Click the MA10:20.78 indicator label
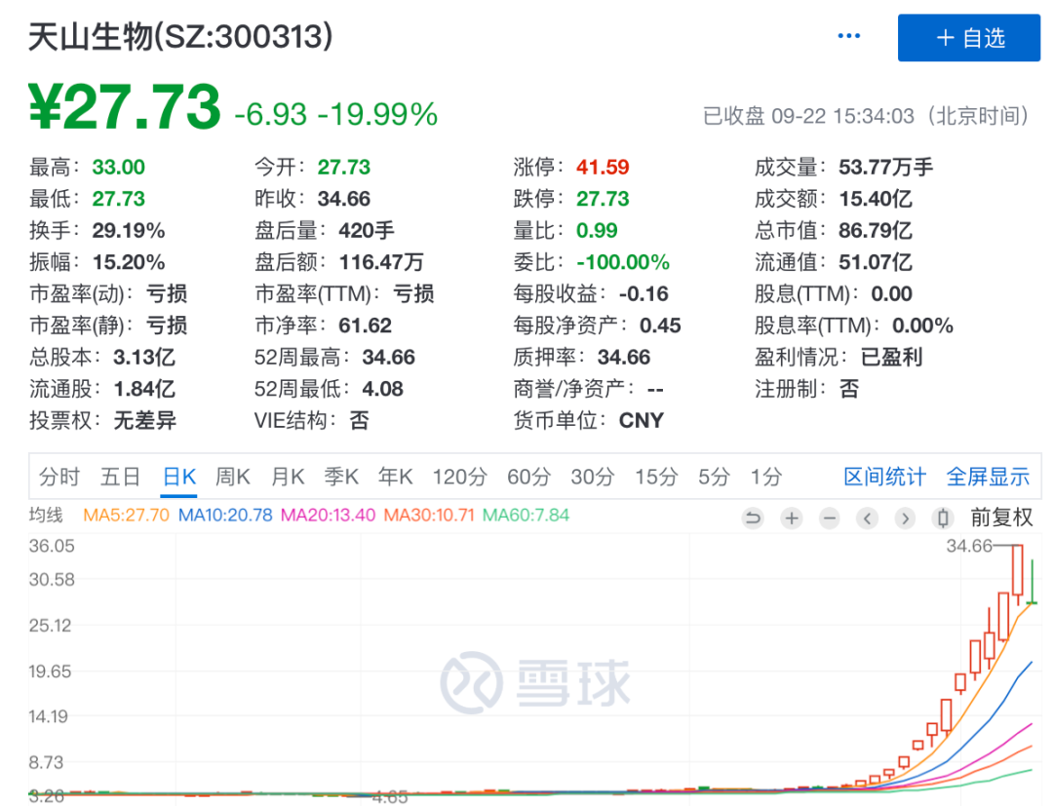The width and height of the screenshot is (1053, 806). pyautogui.click(x=225, y=516)
